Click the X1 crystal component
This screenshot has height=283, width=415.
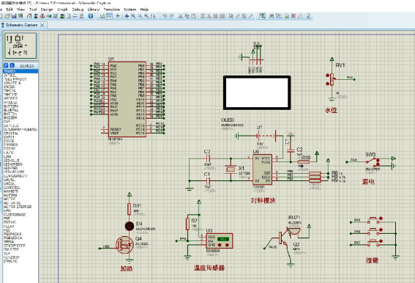coord(231,169)
